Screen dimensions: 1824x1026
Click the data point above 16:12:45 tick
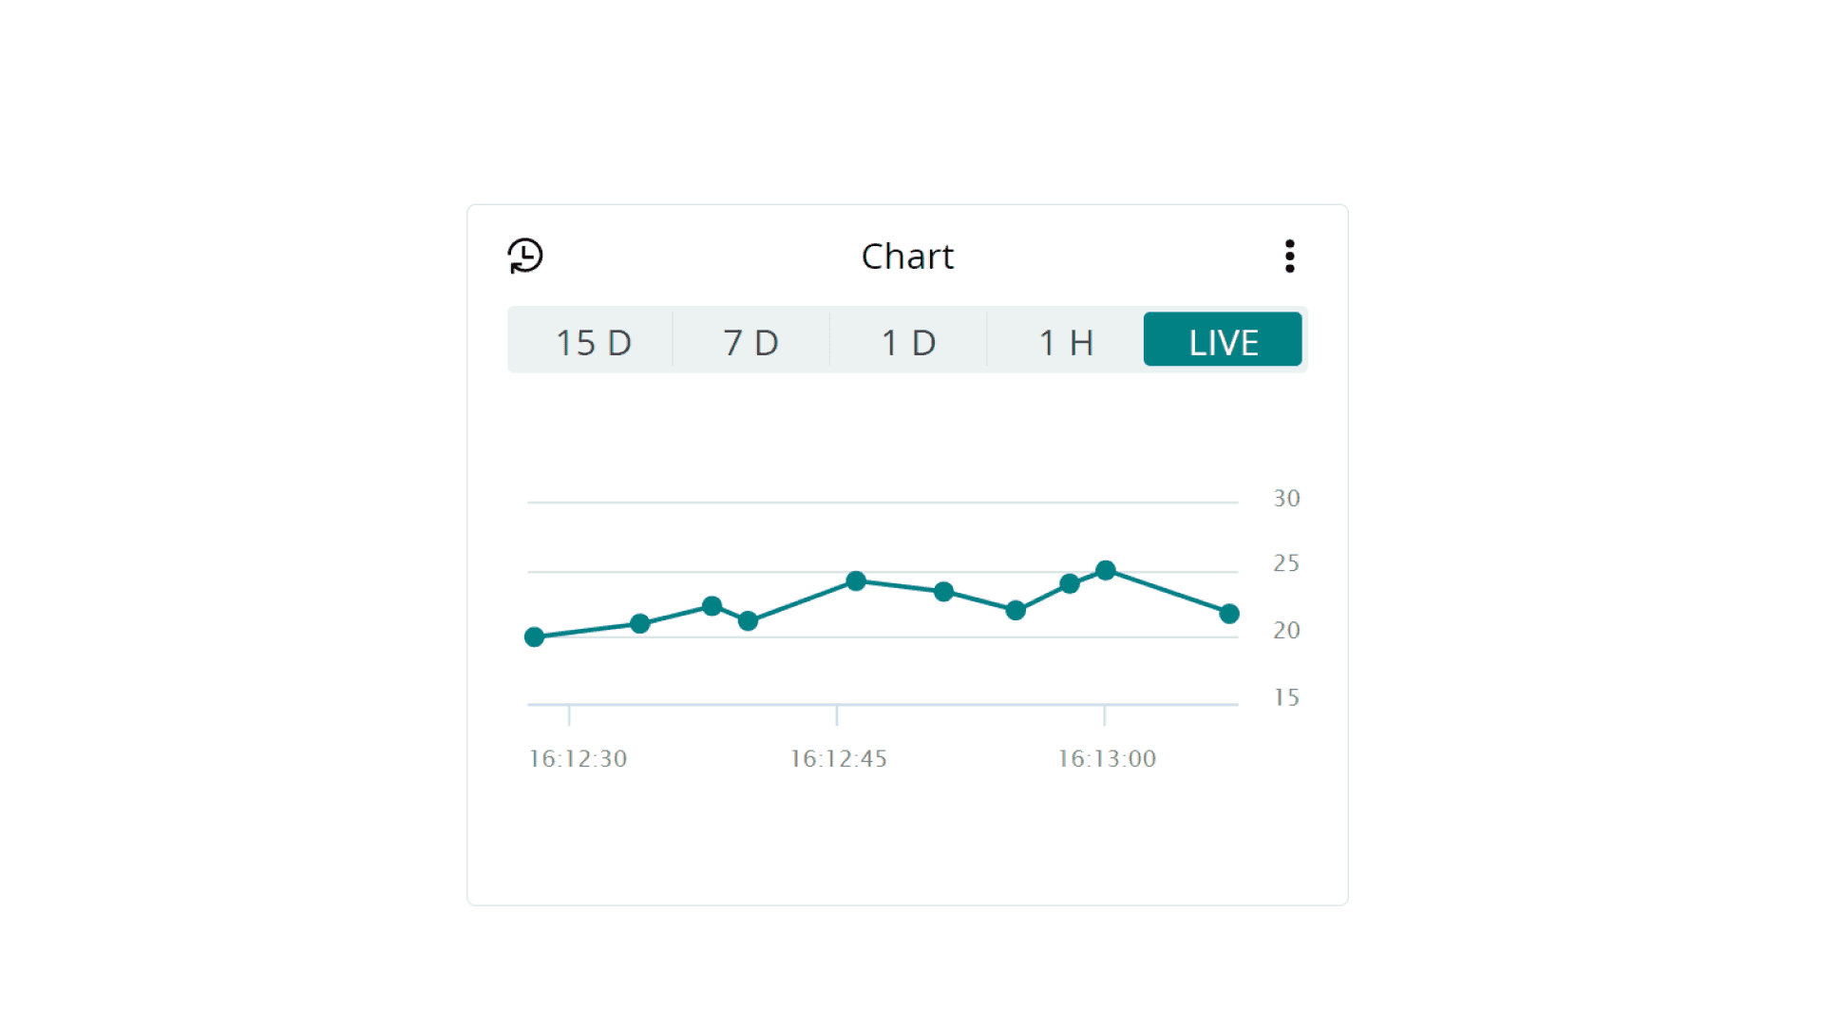tap(856, 580)
